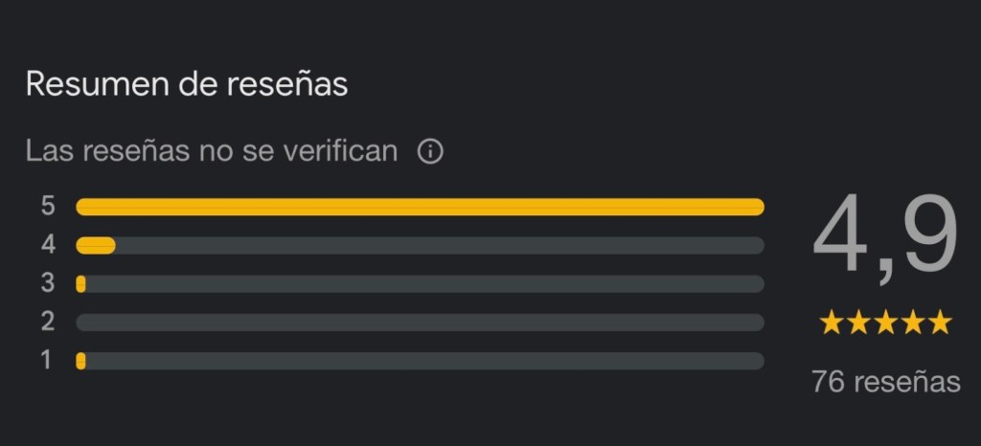
Task: Click the middle star in the rating row
Action: (x=885, y=323)
